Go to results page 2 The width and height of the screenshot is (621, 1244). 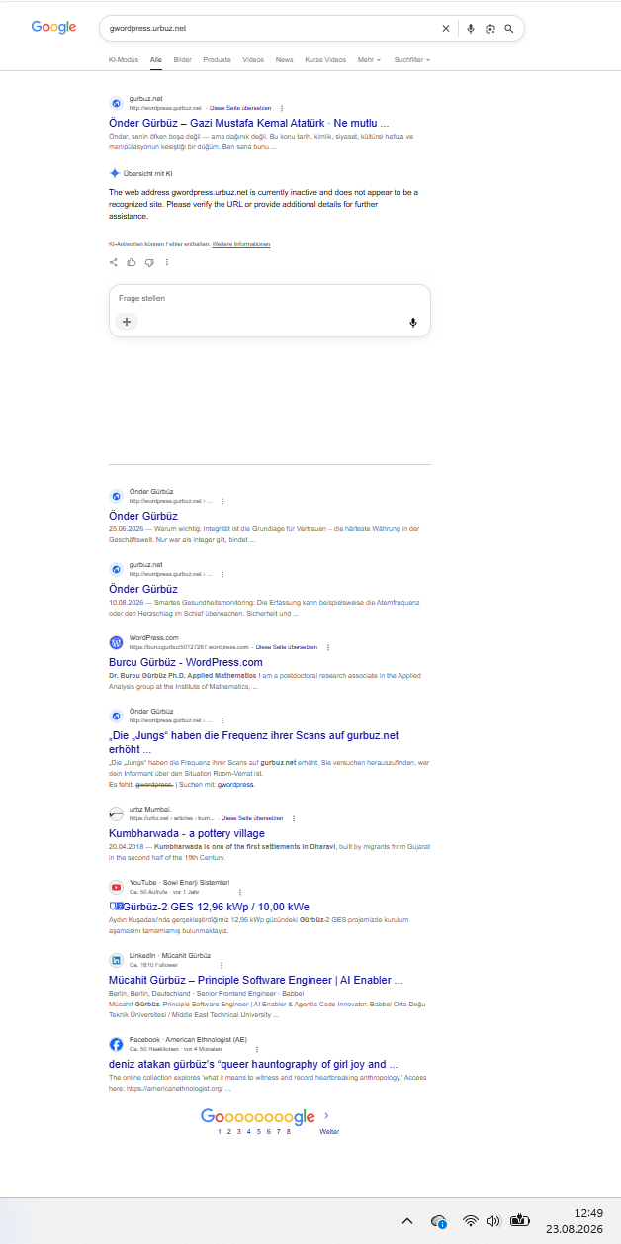pos(229,1131)
